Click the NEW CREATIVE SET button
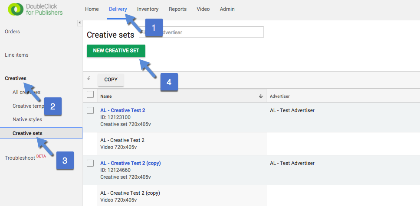The height and width of the screenshot is (206, 420). [116, 51]
